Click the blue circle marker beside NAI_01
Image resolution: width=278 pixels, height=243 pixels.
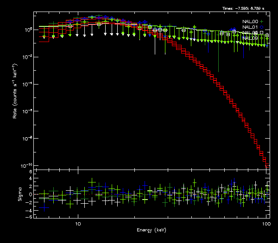point(262,27)
